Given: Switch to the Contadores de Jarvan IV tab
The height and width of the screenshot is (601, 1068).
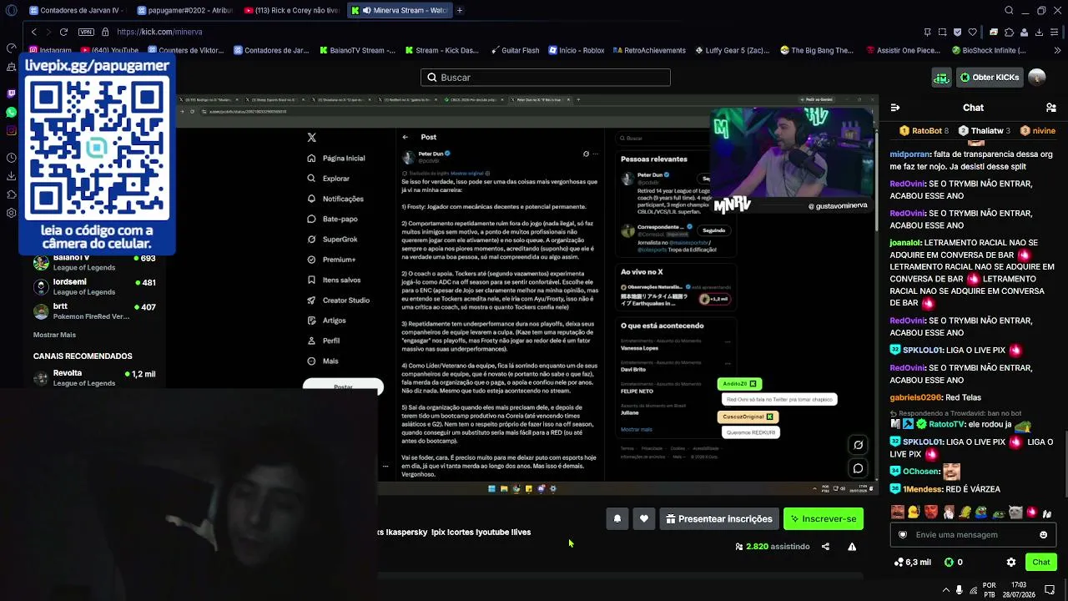Looking at the screenshot, I should point(76,10).
